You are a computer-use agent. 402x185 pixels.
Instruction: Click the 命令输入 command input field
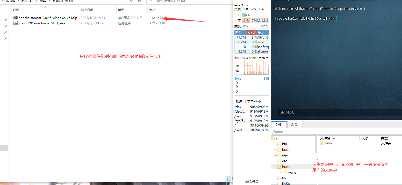pos(339,113)
